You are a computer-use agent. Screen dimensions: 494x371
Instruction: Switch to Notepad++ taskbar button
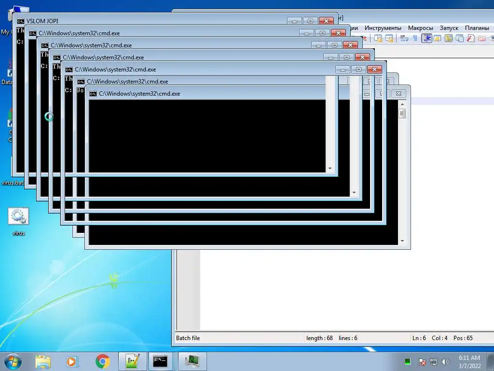(132, 361)
